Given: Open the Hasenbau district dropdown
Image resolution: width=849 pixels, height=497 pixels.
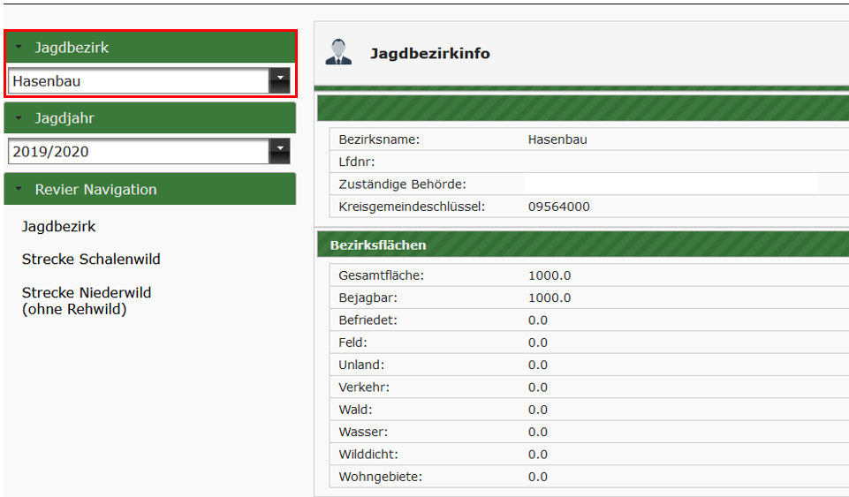Looking at the screenshot, I should click(279, 81).
